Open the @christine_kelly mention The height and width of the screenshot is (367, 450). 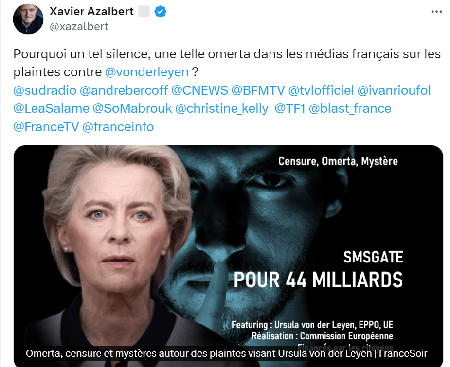(221, 109)
